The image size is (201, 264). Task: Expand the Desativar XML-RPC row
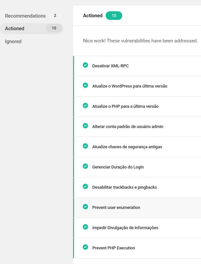137,66
